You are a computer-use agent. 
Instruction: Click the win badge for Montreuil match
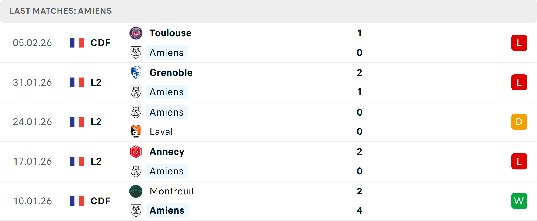(519, 201)
